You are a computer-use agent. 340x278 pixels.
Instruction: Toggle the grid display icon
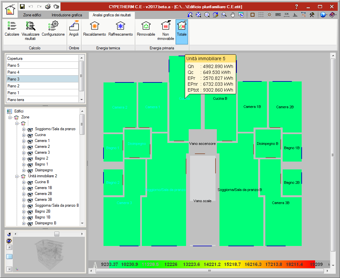261,15
